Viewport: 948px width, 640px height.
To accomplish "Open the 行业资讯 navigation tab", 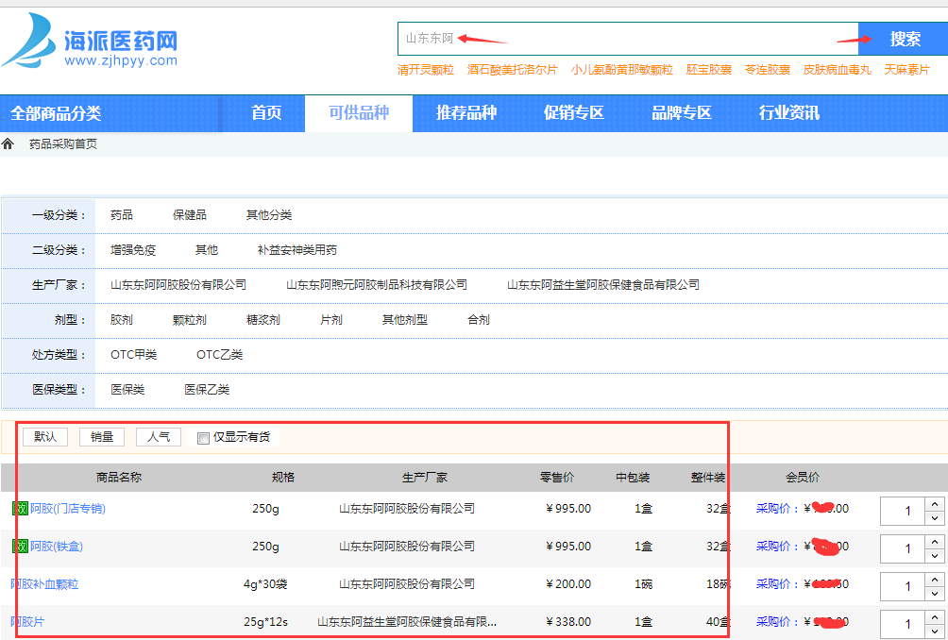I will pyautogui.click(x=789, y=113).
